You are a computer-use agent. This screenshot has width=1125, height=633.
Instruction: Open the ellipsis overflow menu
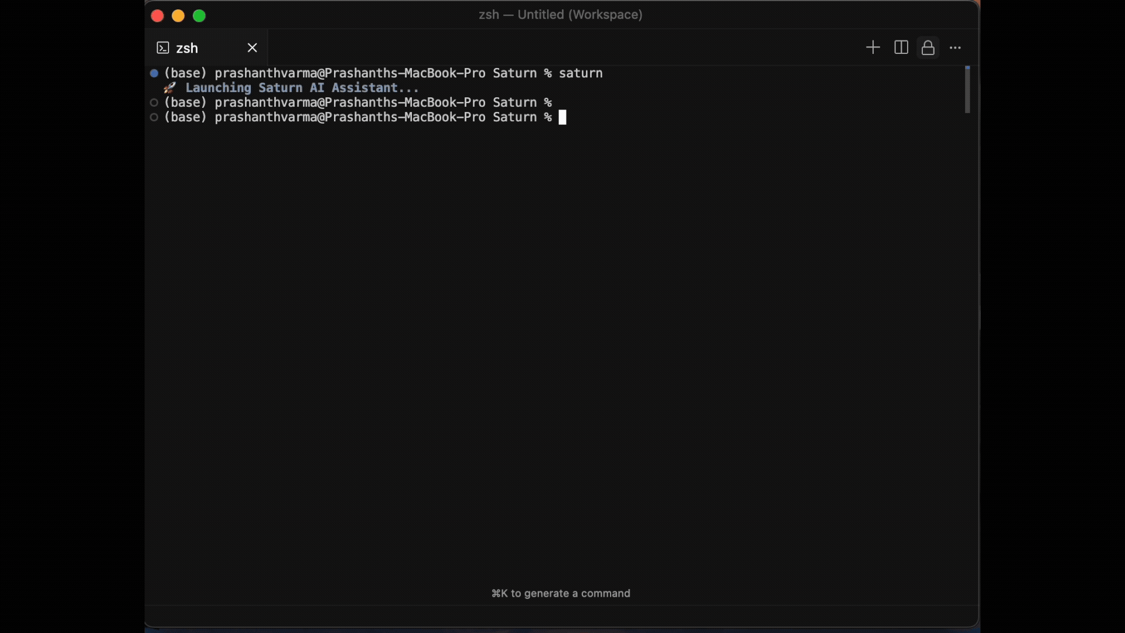point(955,48)
